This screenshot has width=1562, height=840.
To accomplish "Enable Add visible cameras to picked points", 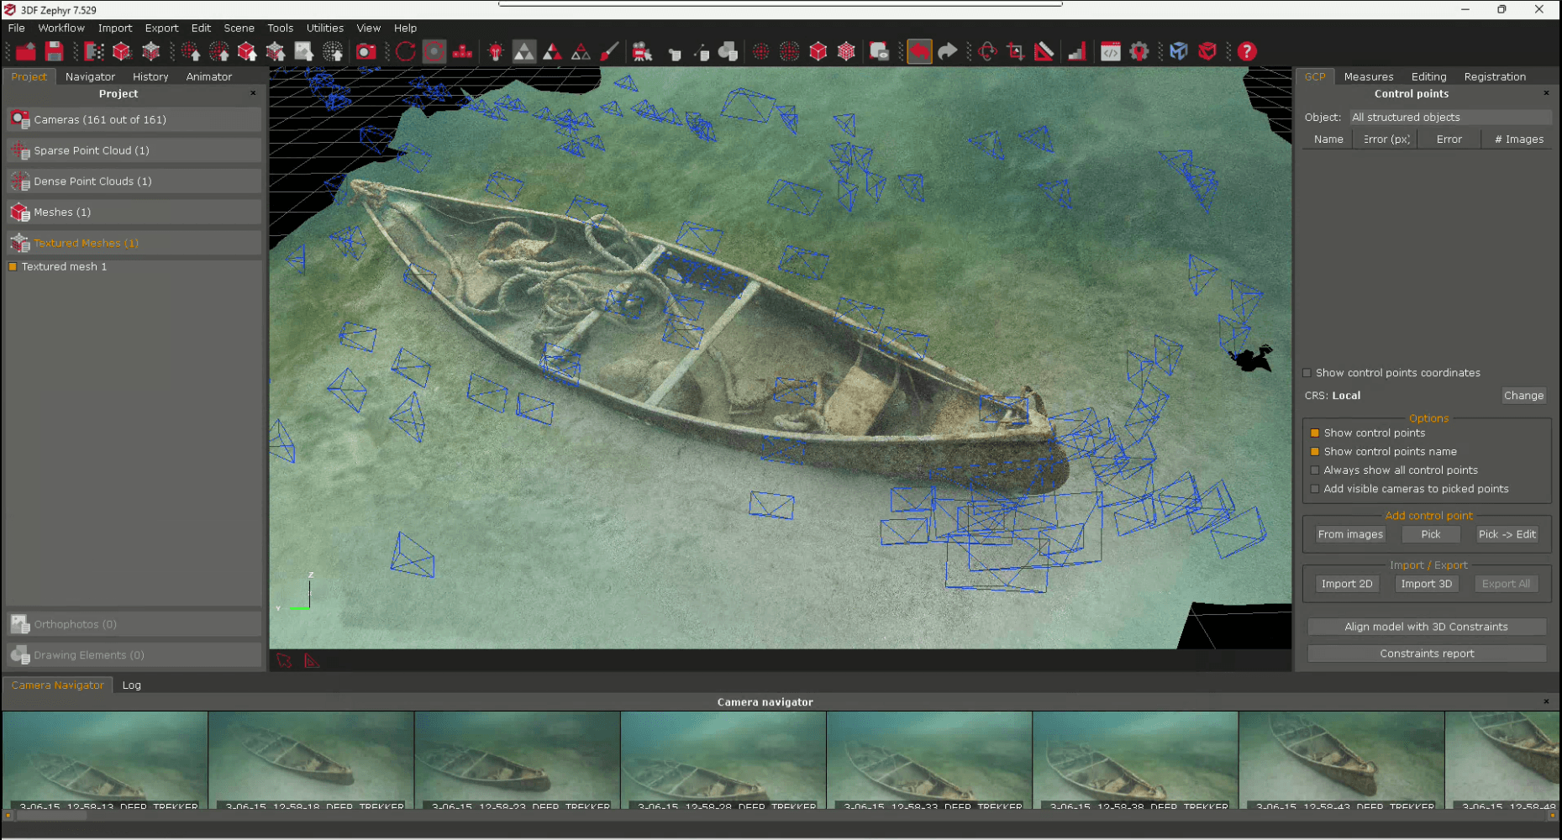I will [1315, 488].
